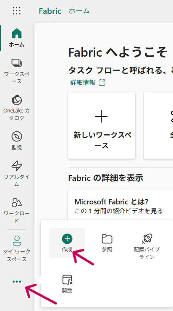Click the plus icon on 新しいワークスペース card
Image resolution: width=173 pixels, height=311 pixels.
tap(101, 116)
